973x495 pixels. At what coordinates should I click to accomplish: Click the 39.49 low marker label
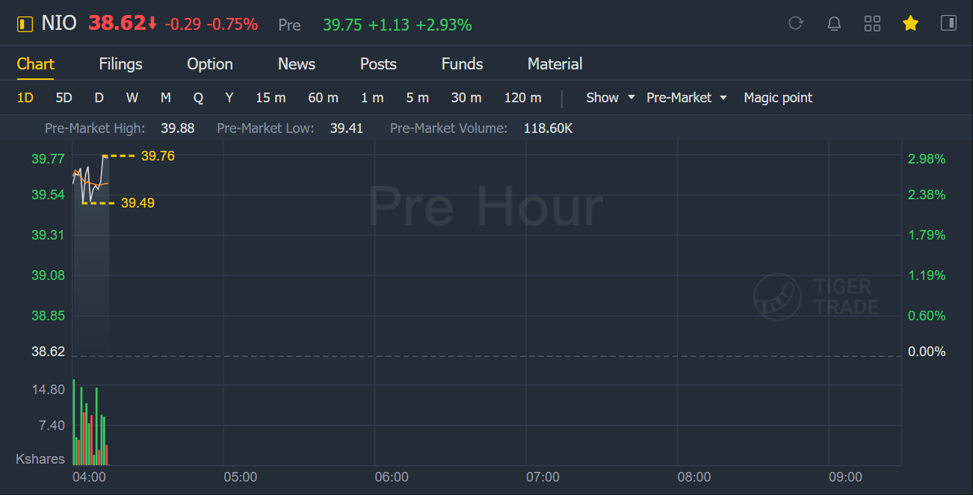138,203
